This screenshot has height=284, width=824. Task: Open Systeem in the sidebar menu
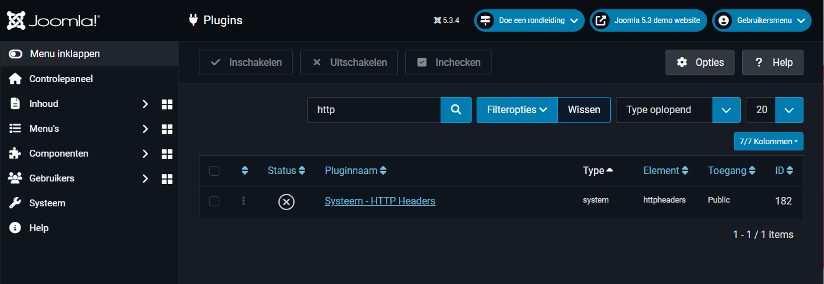pyautogui.click(x=47, y=203)
